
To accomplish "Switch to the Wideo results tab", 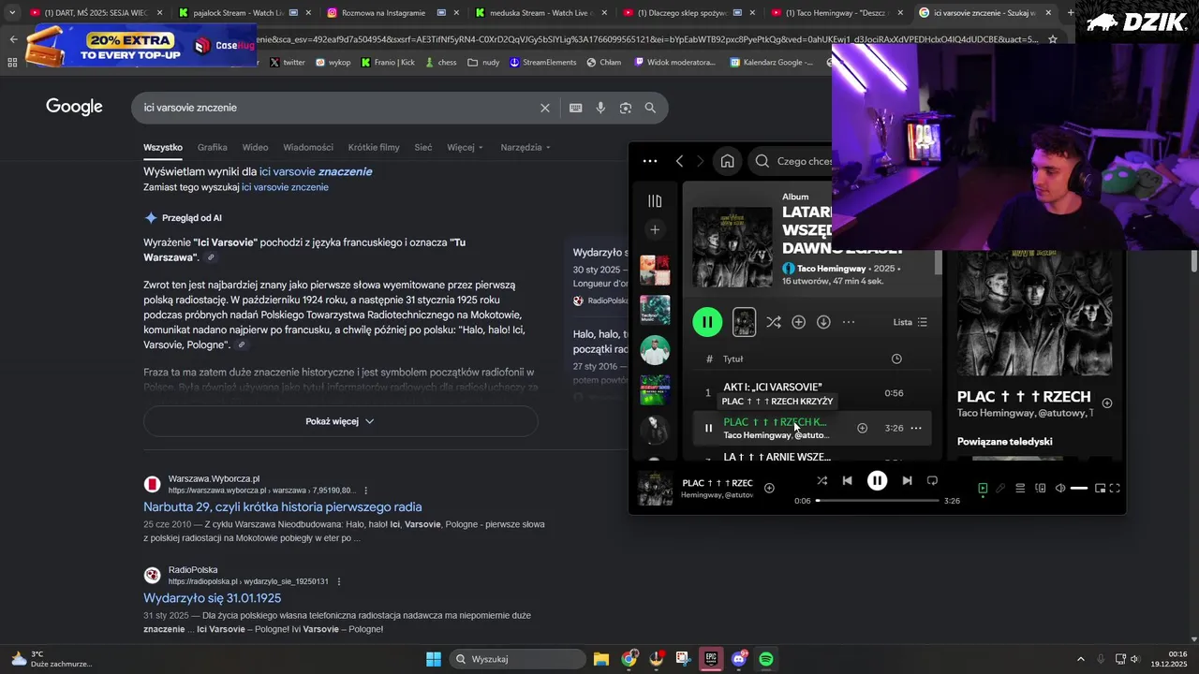I will tap(255, 147).
